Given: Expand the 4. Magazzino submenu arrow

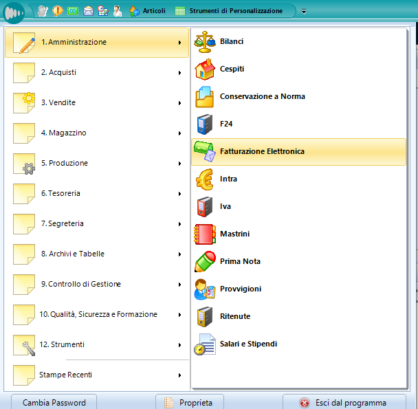Looking at the screenshot, I should (179, 133).
